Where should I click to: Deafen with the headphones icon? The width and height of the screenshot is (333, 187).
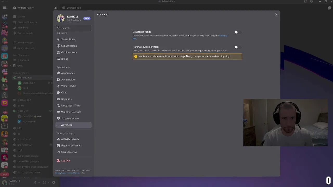pos(44,183)
